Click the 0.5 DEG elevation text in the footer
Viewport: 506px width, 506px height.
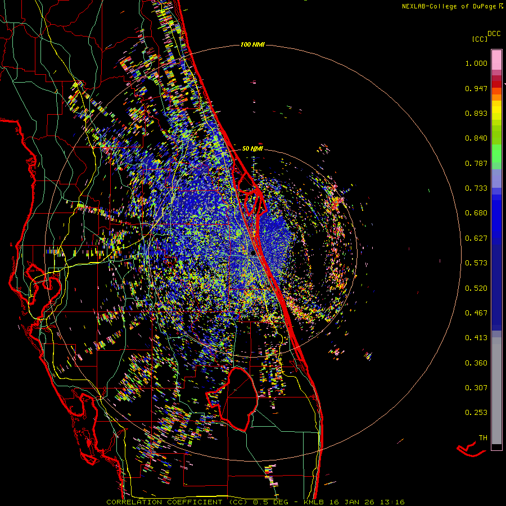(x=270, y=502)
